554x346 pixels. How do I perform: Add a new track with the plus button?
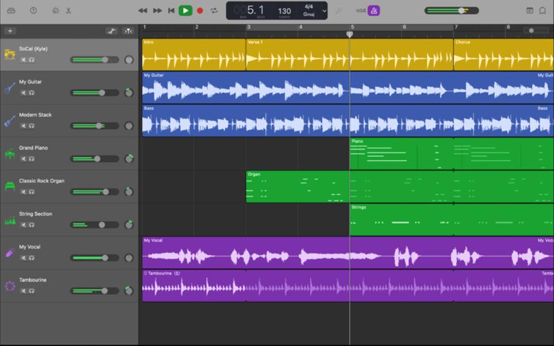10,30
